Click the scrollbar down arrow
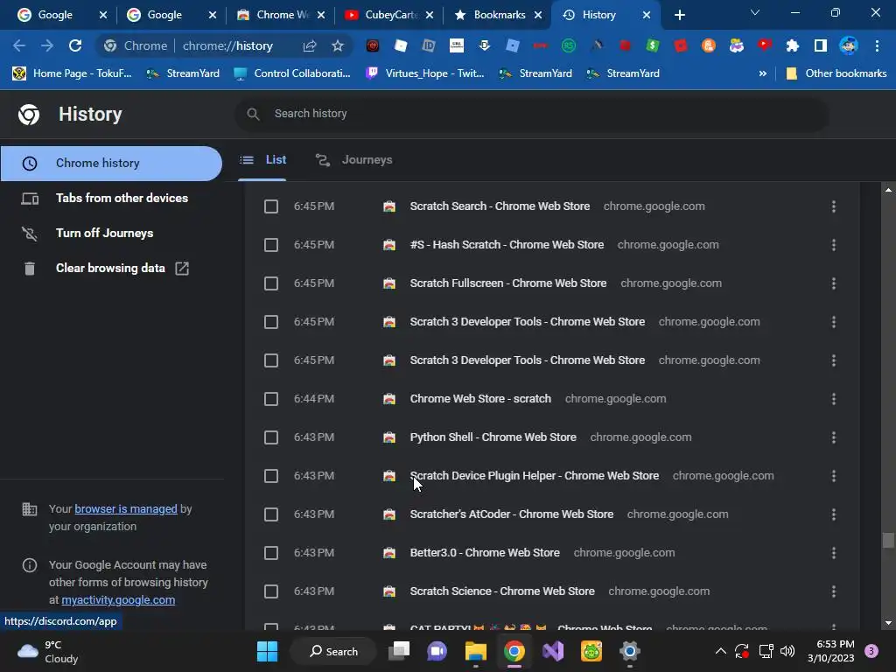The image size is (896, 672). (887, 623)
